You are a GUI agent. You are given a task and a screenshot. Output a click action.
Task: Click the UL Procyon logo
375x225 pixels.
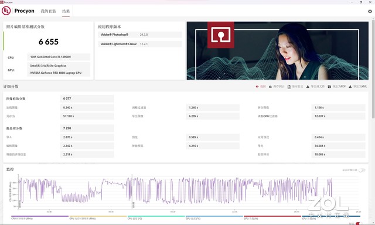(x=6, y=11)
